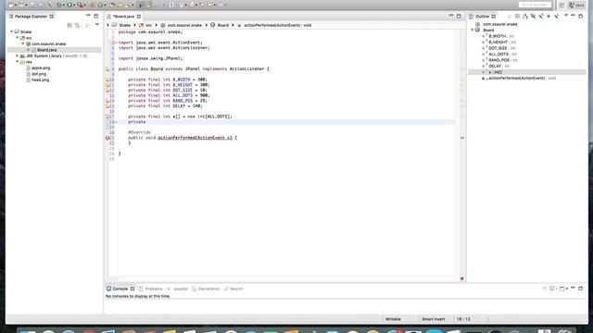Open the Outline tab
This screenshot has height=333, width=593.
tap(482, 17)
